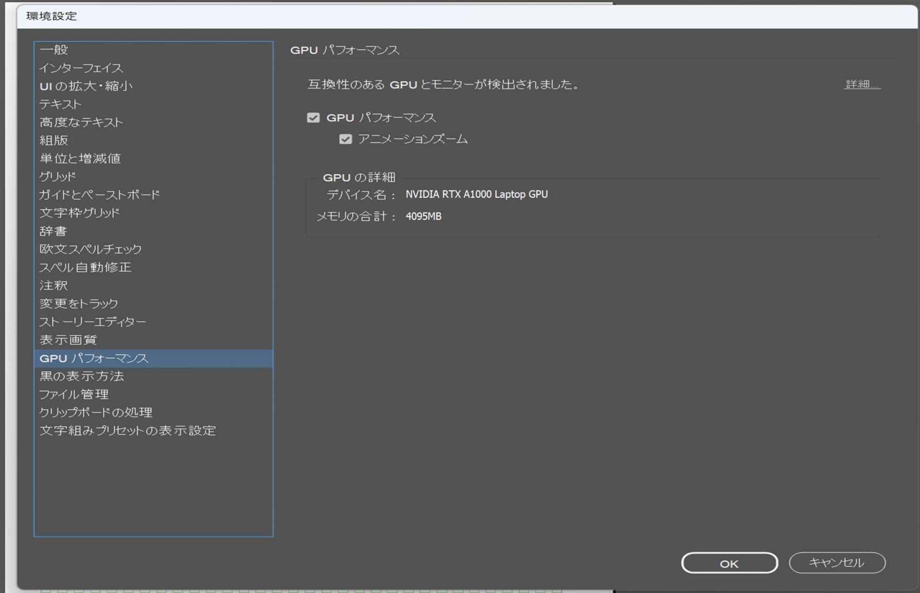This screenshot has height=593, width=920.
Task: Select ガイドとペーストボード in the list
Action: click(100, 194)
